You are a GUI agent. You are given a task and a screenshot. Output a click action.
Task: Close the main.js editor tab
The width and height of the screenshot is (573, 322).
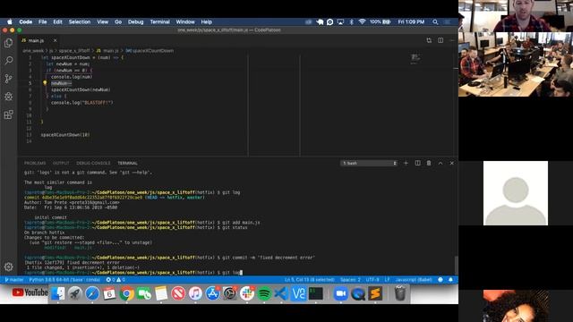tap(55, 40)
